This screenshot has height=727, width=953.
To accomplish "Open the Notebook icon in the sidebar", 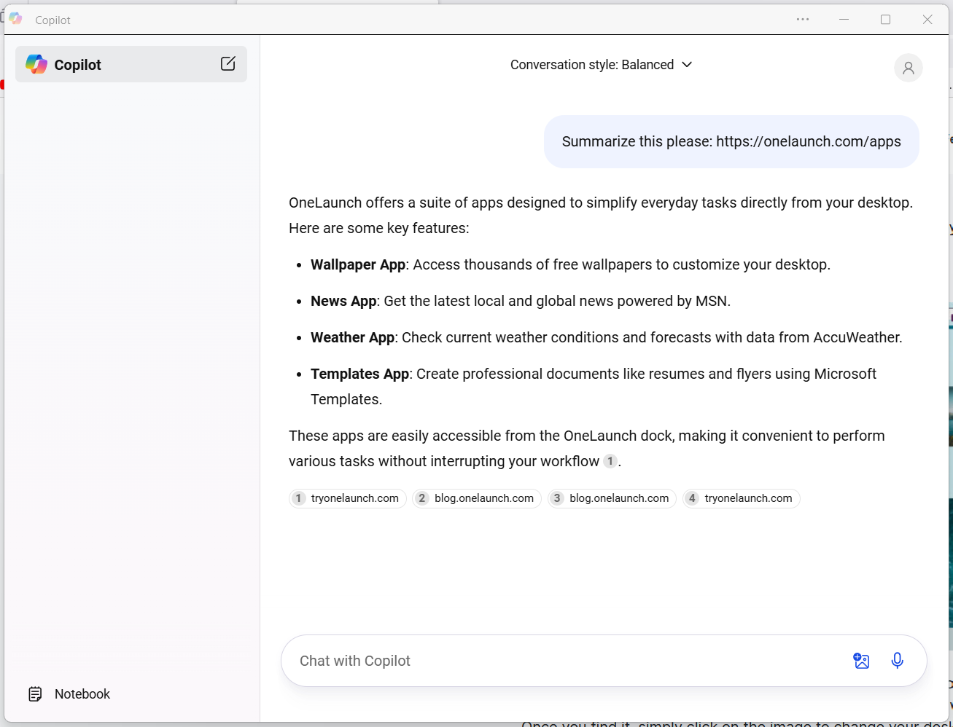I will tap(34, 693).
